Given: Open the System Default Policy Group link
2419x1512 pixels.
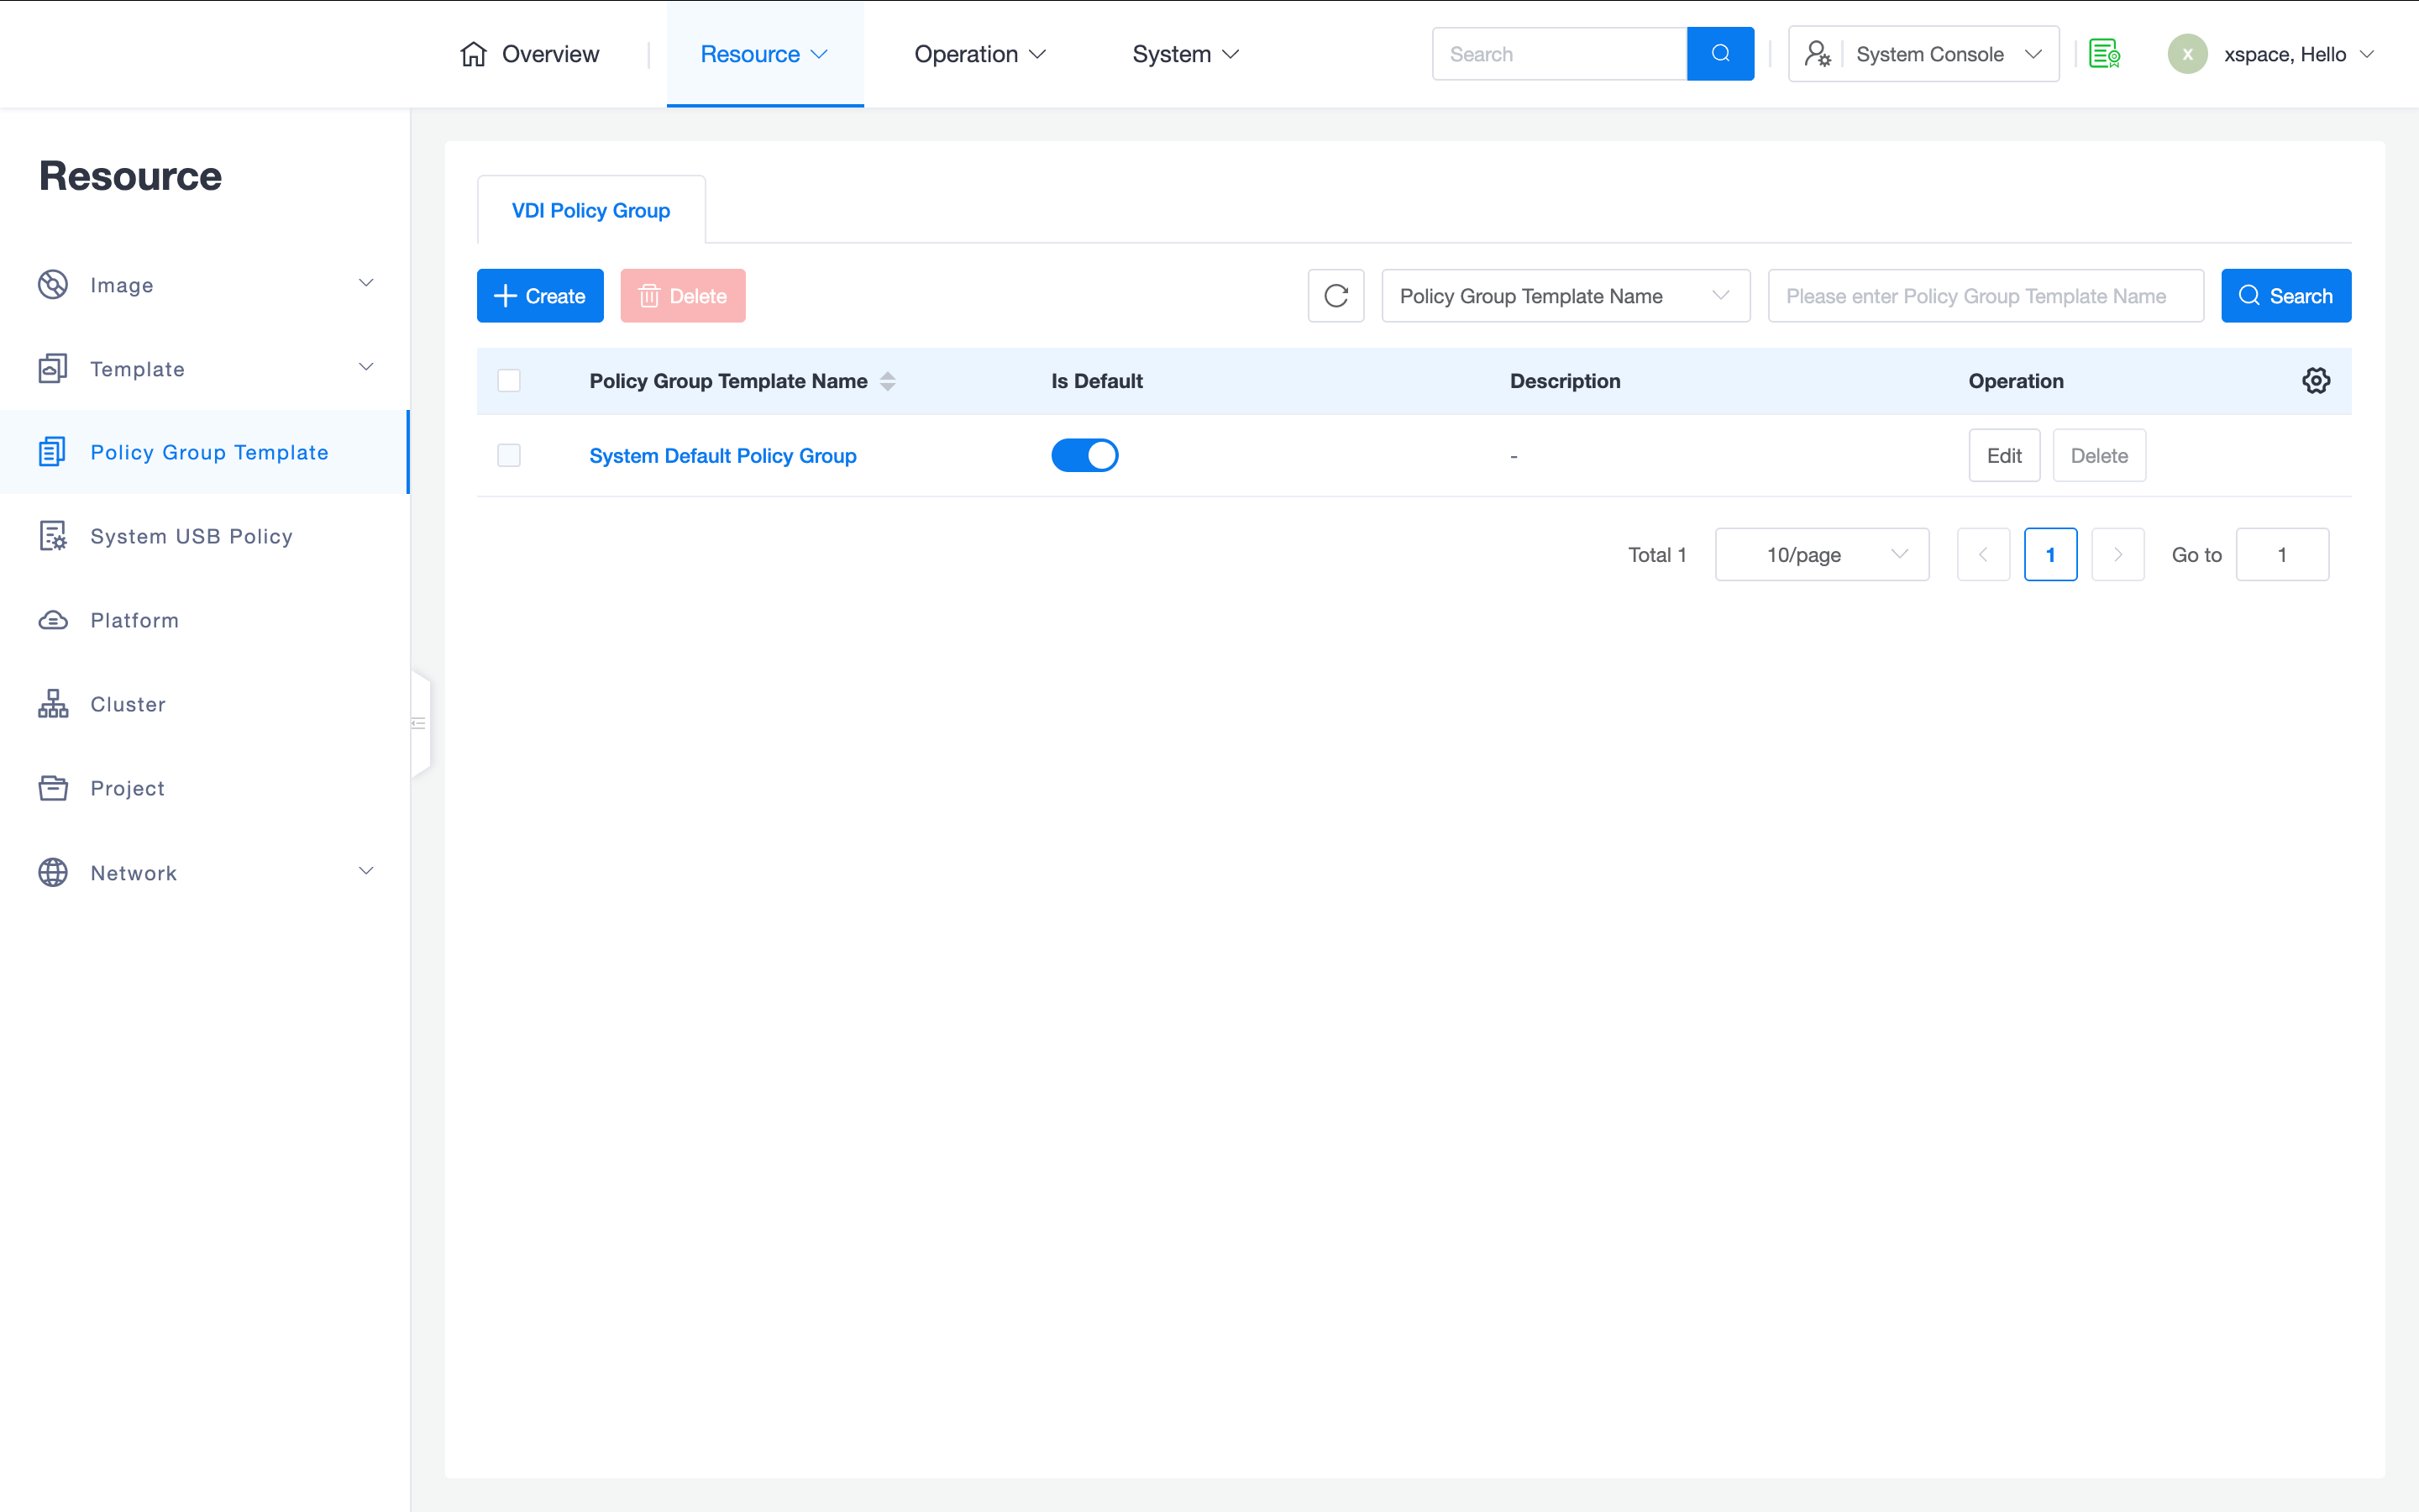Looking at the screenshot, I should point(722,456).
